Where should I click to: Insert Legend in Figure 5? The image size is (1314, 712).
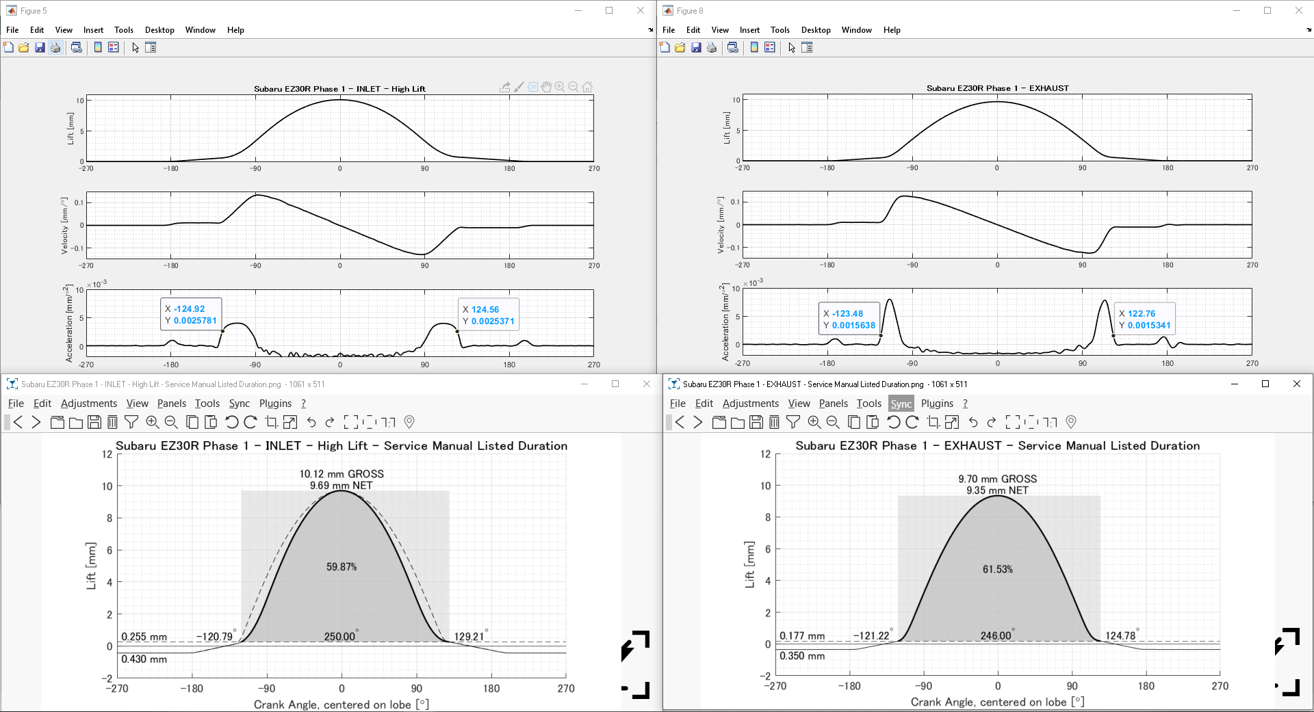click(114, 47)
